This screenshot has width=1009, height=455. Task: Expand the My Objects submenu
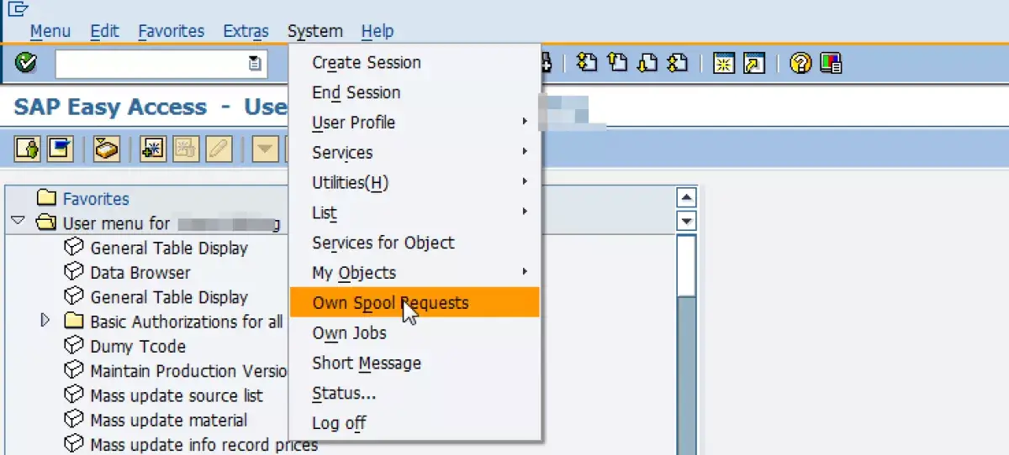tap(414, 273)
